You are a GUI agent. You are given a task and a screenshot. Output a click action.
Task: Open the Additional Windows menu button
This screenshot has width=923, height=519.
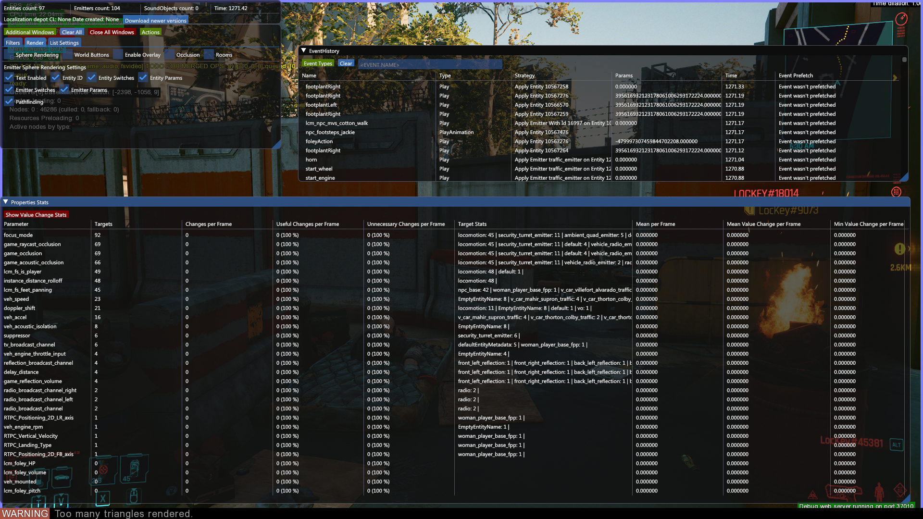pyautogui.click(x=30, y=32)
